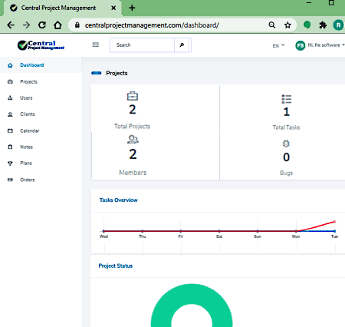The width and height of the screenshot is (345, 327).
Task: Open the extensions puzzle piece icon
Action: tap(323, 25)
